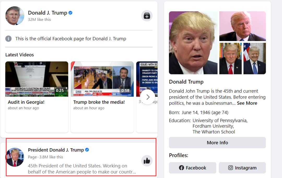This screenshot has height=178, width=282.
Task: Click the verified badge beside President Donald J. Trump
Action: [87, 150]
